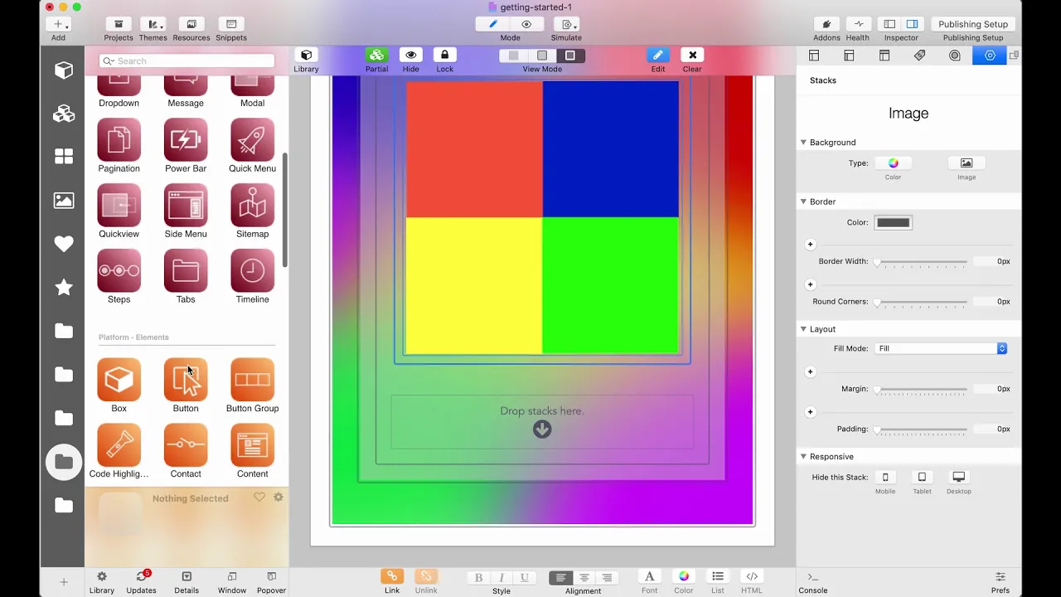Select the Steps stack icon
The image size is (1061, 597).
119,270
